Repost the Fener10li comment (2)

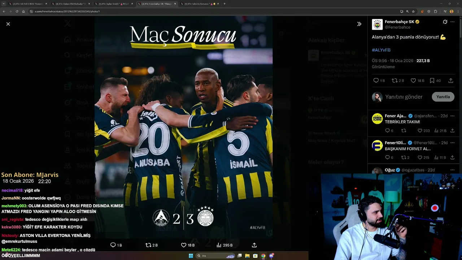(405, 157)
